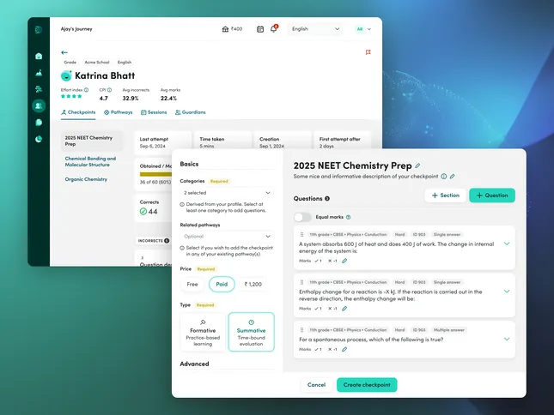Select the Paid price option
The width and height of the screenshot is (554, 415).
(222, 284)
